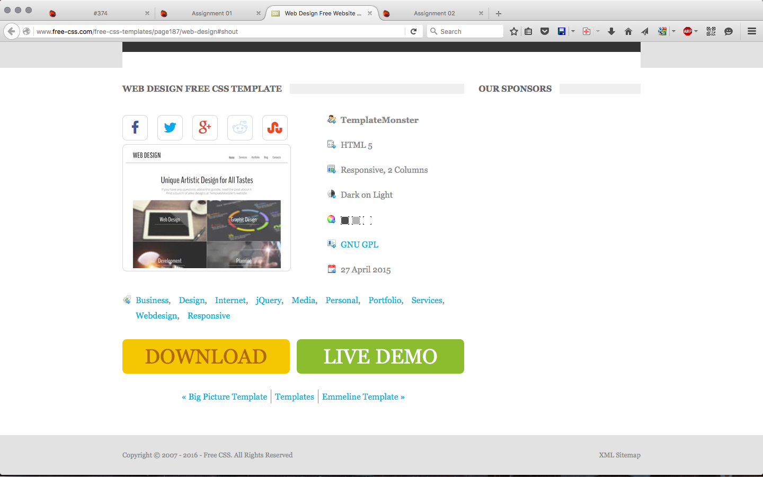Screen dimensions: 763x477
Task: Click the smiley chat bubble icon
Action: 729,31
